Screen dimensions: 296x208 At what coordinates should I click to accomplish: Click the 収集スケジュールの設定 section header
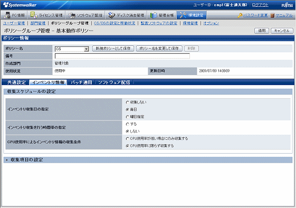tap(148, 91)
